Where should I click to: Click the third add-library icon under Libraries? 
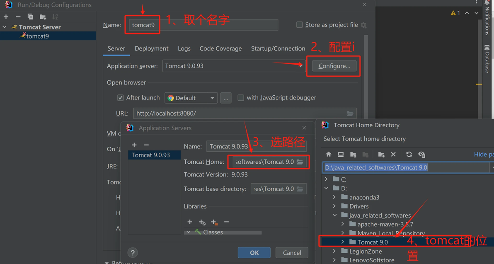pyautogui.click(x=214, y=222)
